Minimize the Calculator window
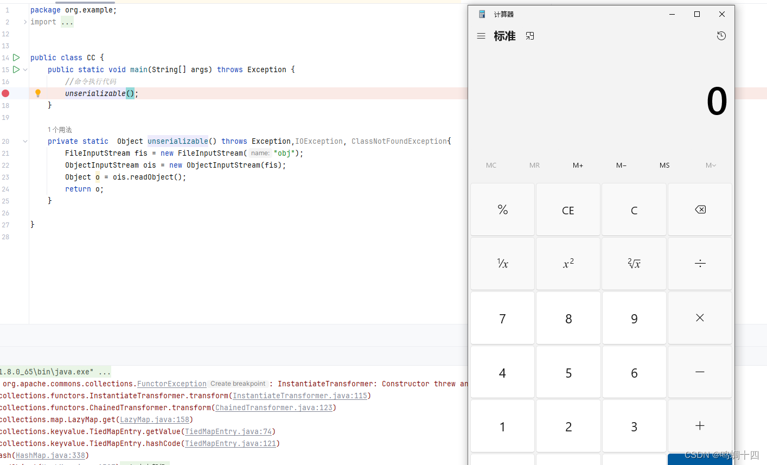 coord(672,14)
